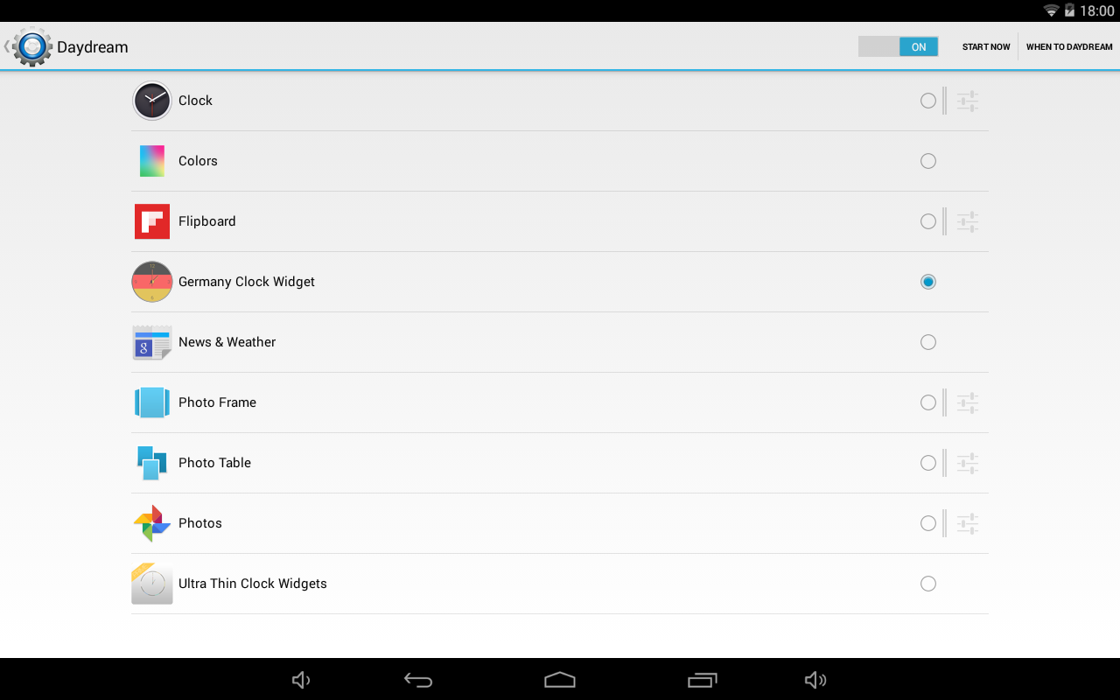Select the Clock radio button
Viewport: 1120px width, 700px height.
[928, 101]
